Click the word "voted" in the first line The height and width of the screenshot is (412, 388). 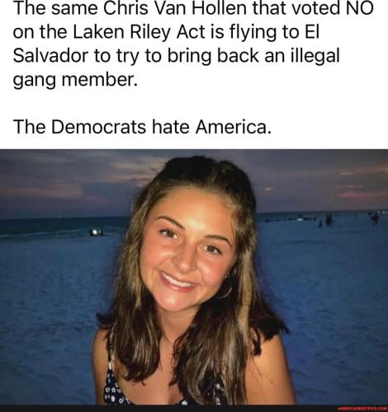[312, 8]
